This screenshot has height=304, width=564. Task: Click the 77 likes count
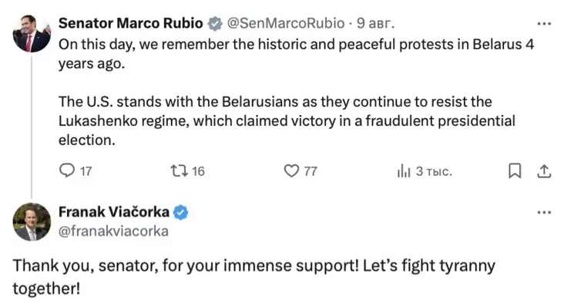pos(311,171)
